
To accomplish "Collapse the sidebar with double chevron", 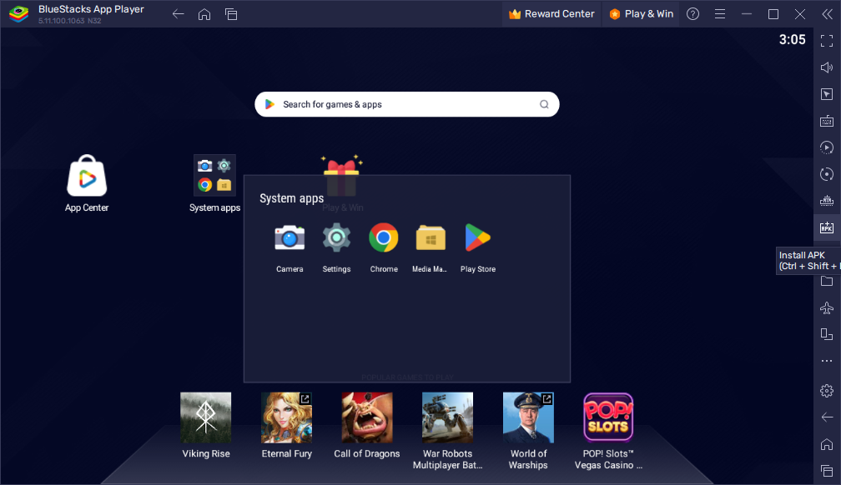I will click(x=827, y=14).
